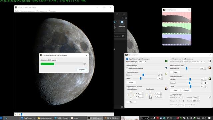The width and height of the screenshot is (213, 120).
Task: Click the channel alignment moon icon
Action: click(x=166, y=89)
